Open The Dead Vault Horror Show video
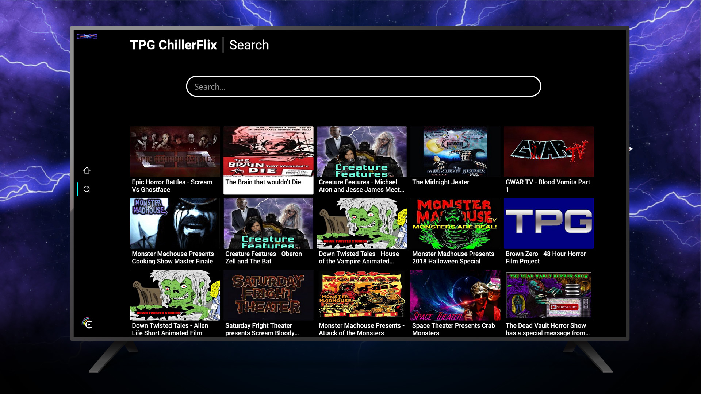The height and width of the screenshot is (394, 701). click(548, 295)
